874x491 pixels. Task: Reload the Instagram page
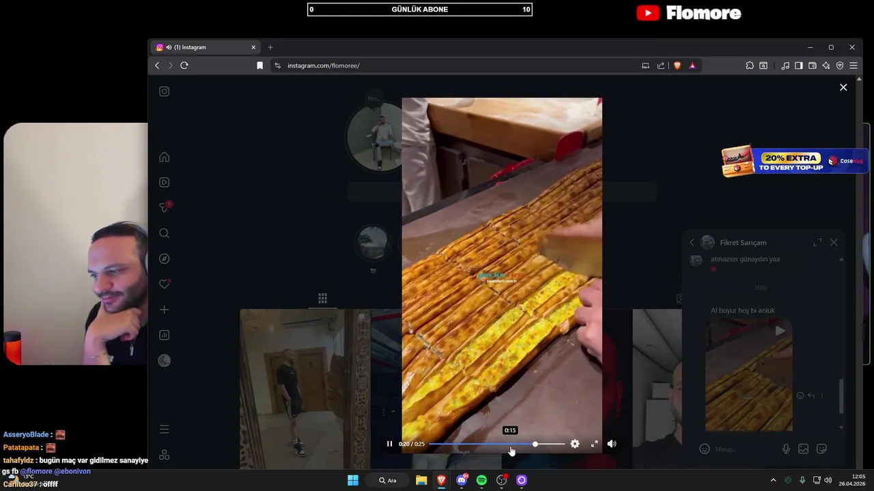tap(184, 65)
